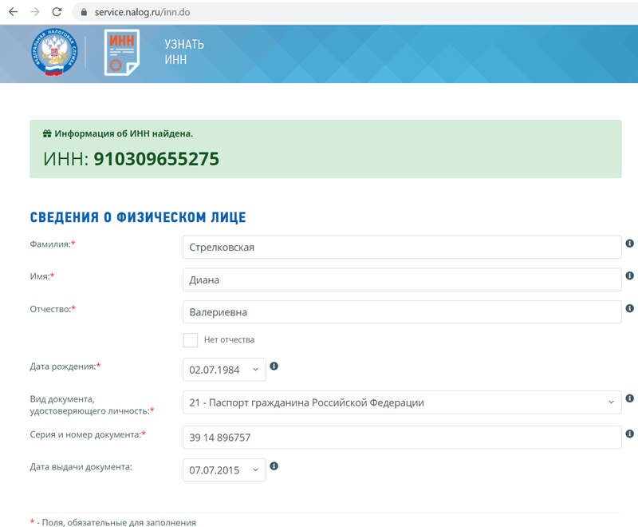Click the browser back arrow
The height and width of the screenshot is (527, 638).
[x=13, y=13]
